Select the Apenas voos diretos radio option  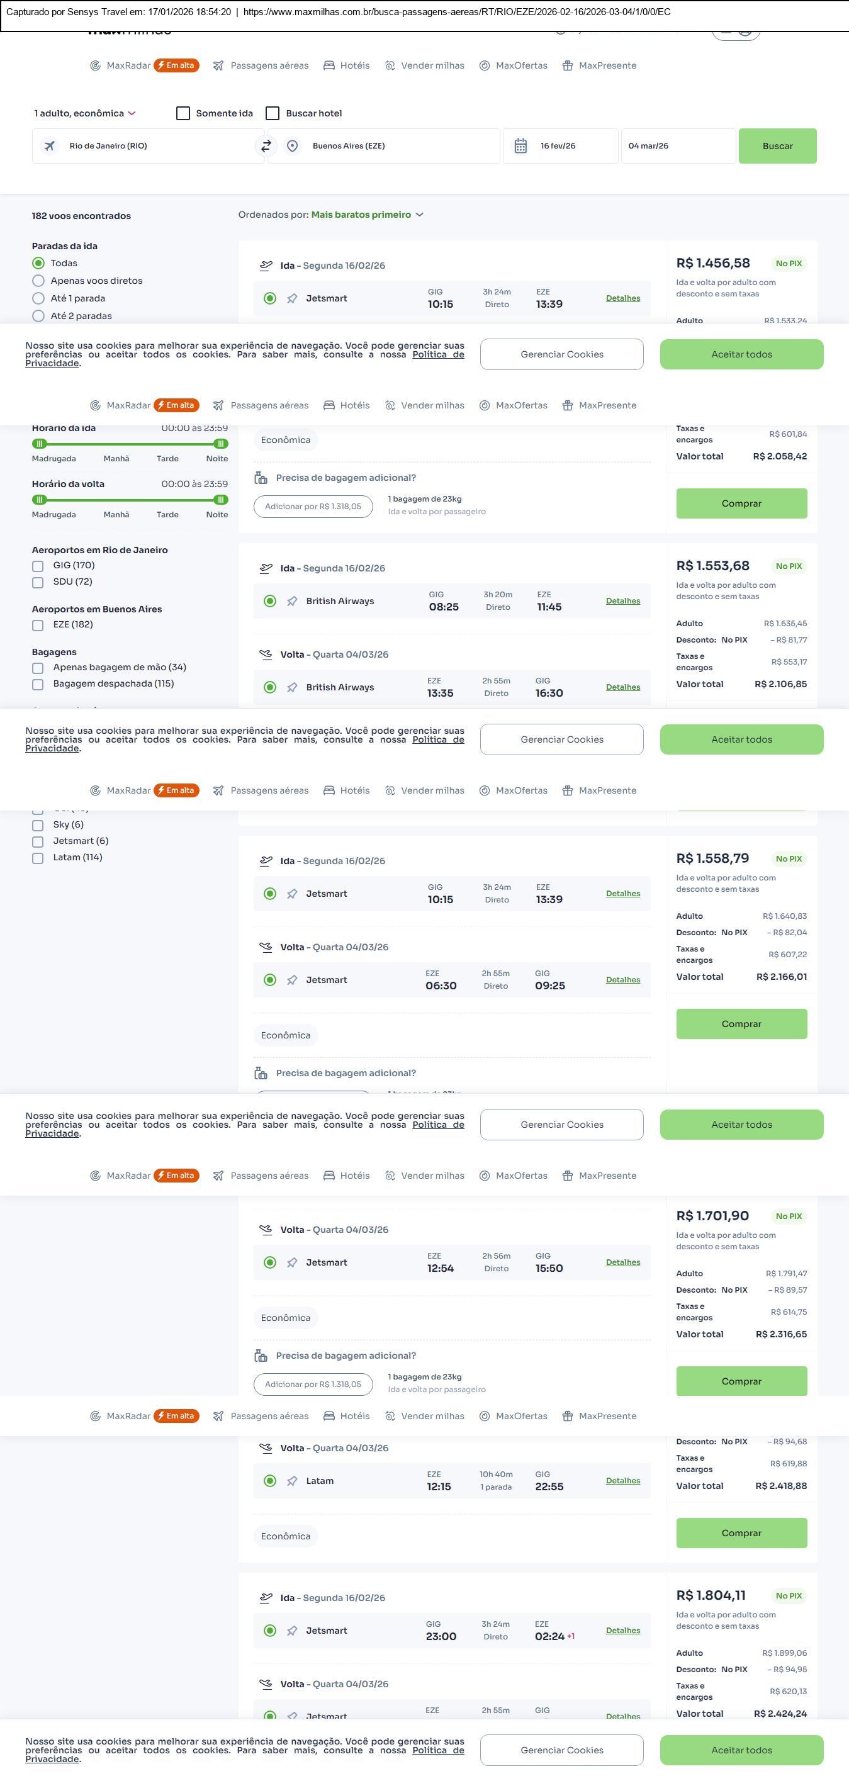(x=39, y=281)
